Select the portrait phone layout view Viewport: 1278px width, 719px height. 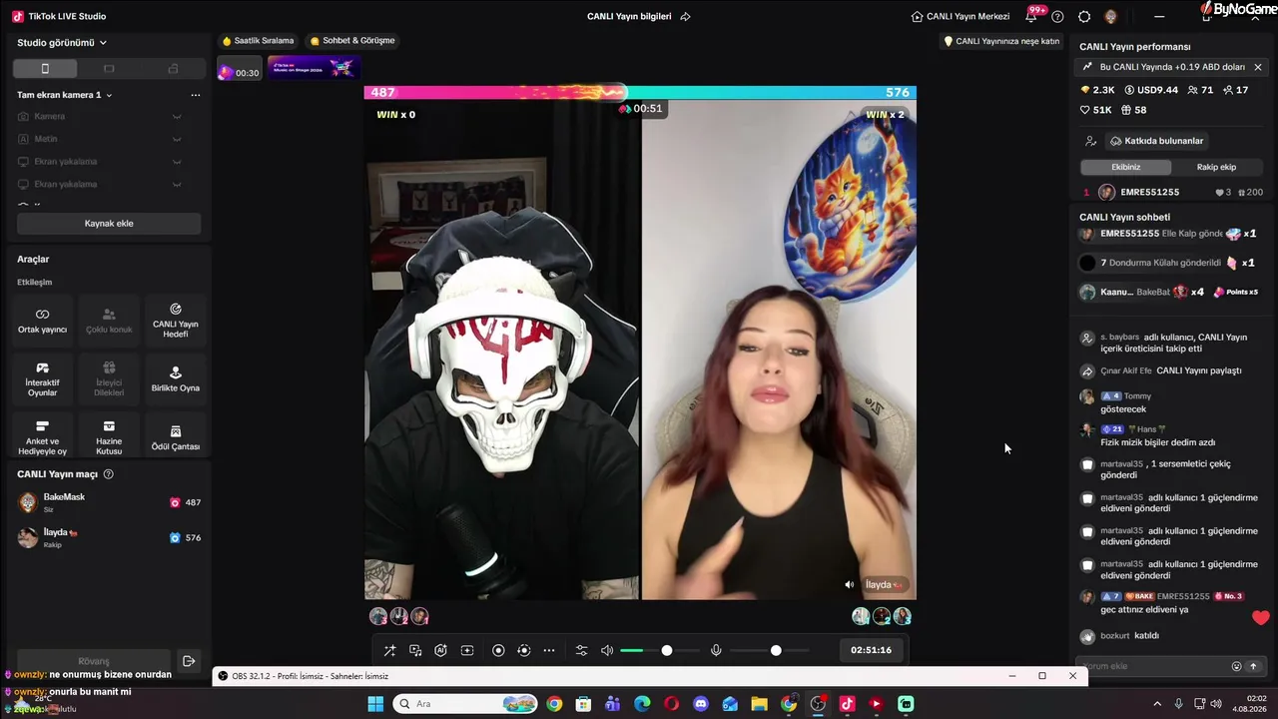point(45,69)
